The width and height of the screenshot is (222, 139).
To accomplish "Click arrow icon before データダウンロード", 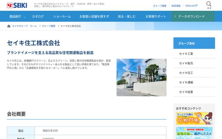I will (x=175, y=16).
